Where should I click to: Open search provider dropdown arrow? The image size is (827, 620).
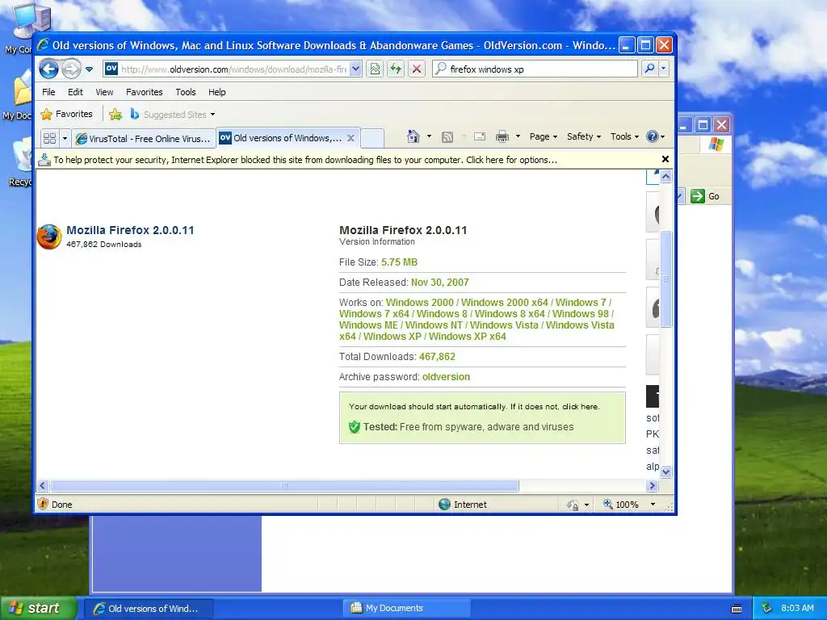click(664, 69)
